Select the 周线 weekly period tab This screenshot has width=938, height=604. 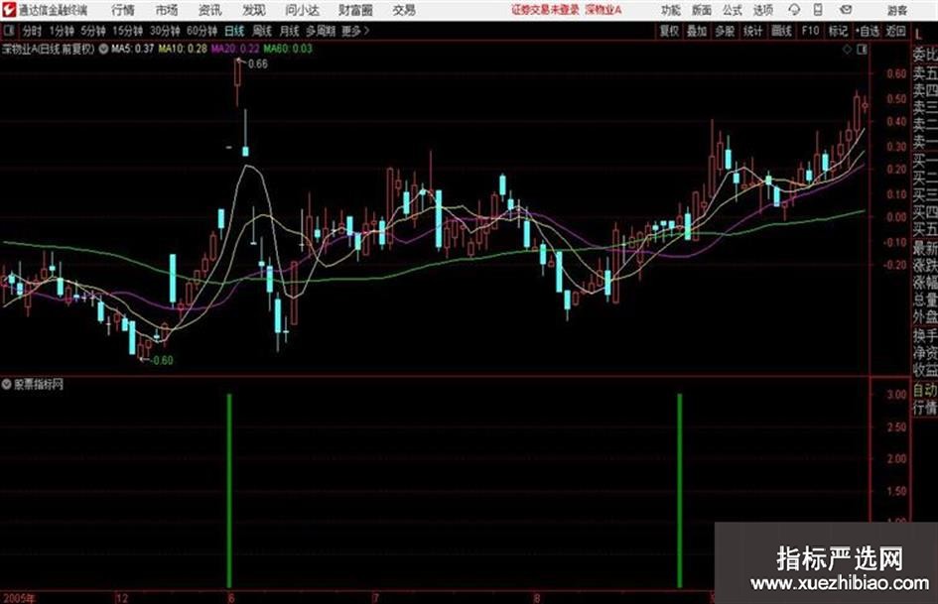262,31
